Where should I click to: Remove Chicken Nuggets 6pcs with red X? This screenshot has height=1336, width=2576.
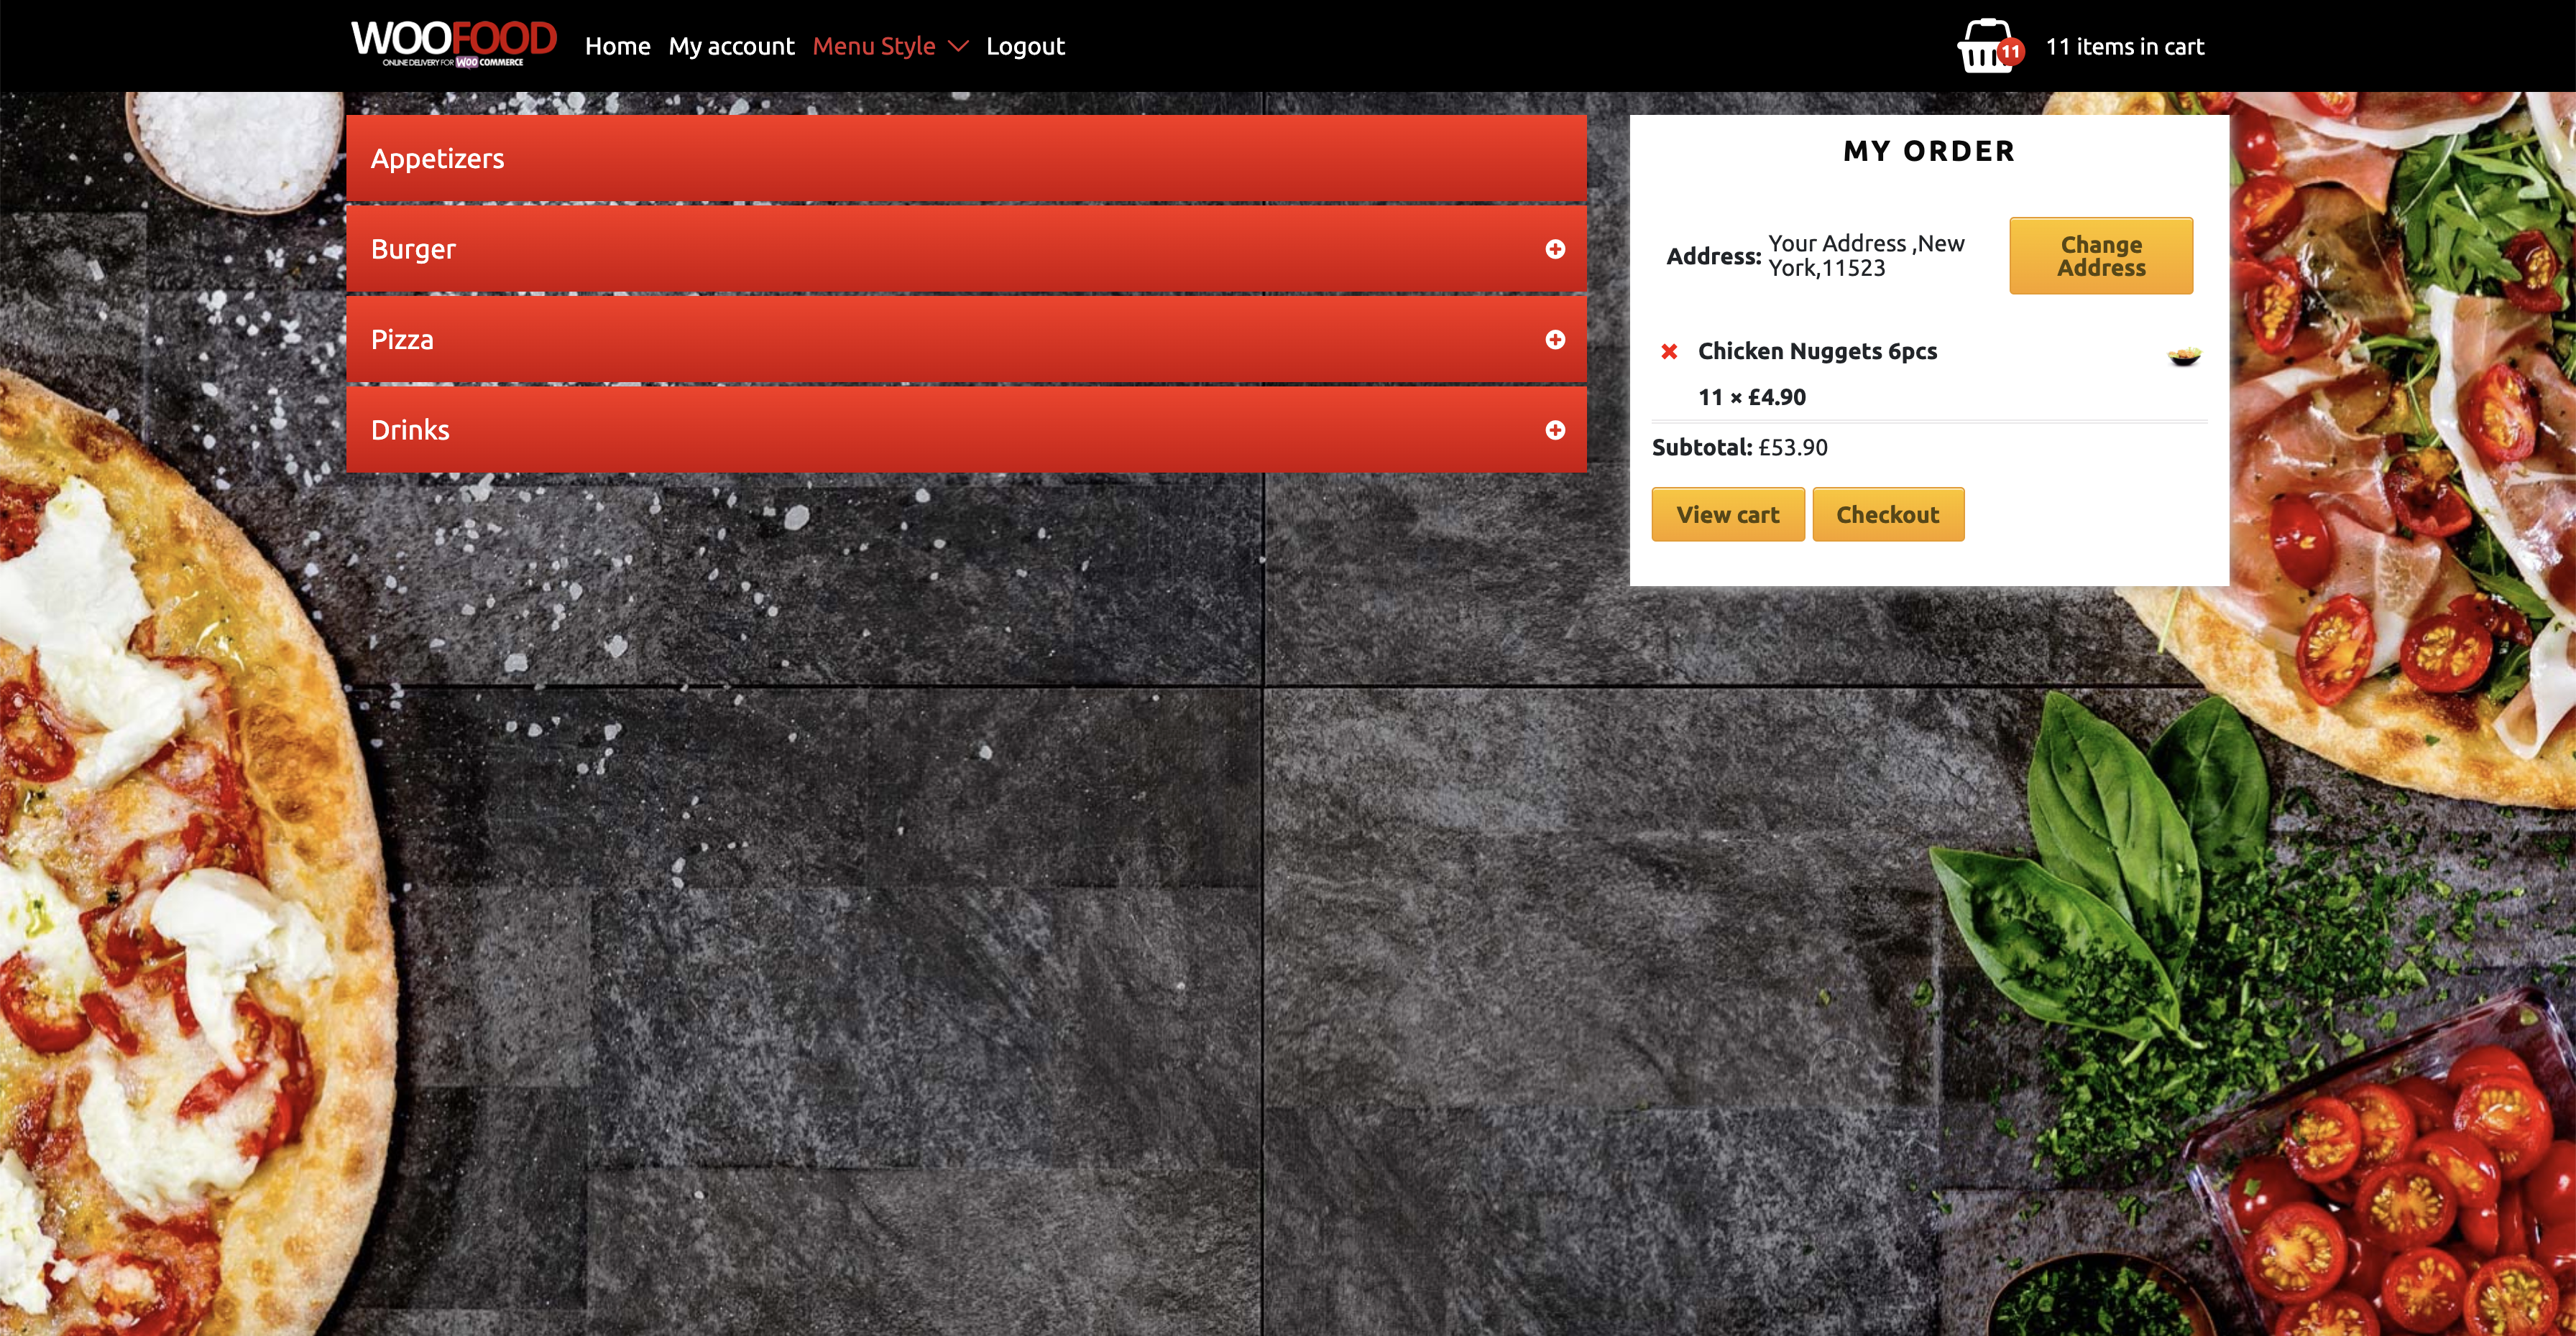pos(1669,352)
